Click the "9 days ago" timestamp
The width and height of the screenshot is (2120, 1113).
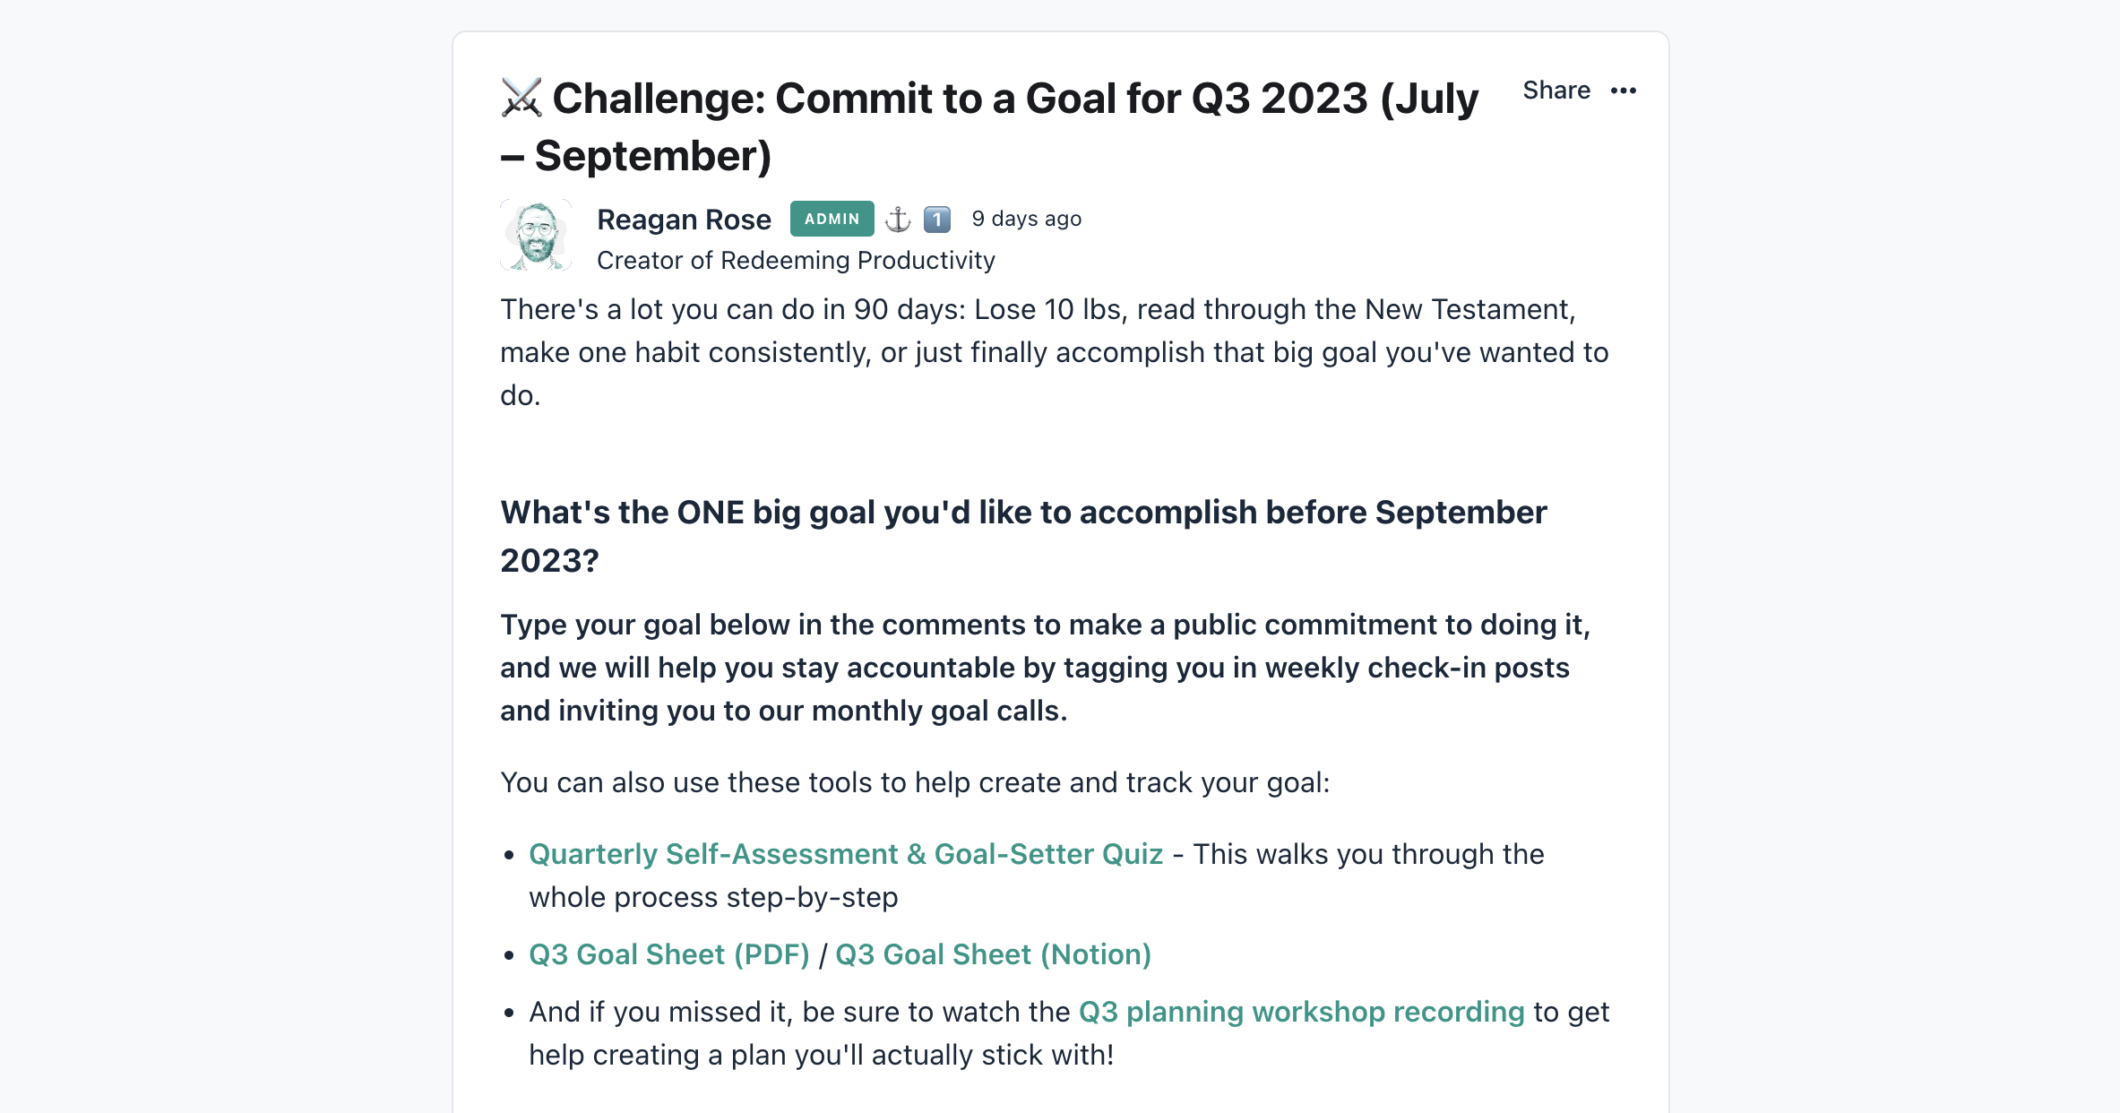coord(1026,219)
